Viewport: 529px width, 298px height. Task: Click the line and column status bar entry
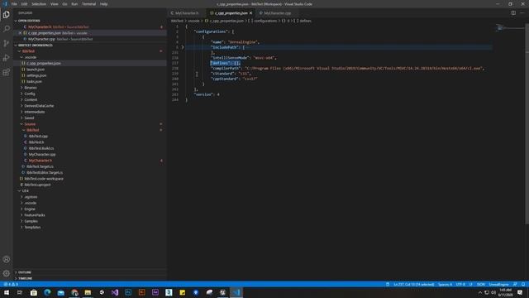coord(414,284)
